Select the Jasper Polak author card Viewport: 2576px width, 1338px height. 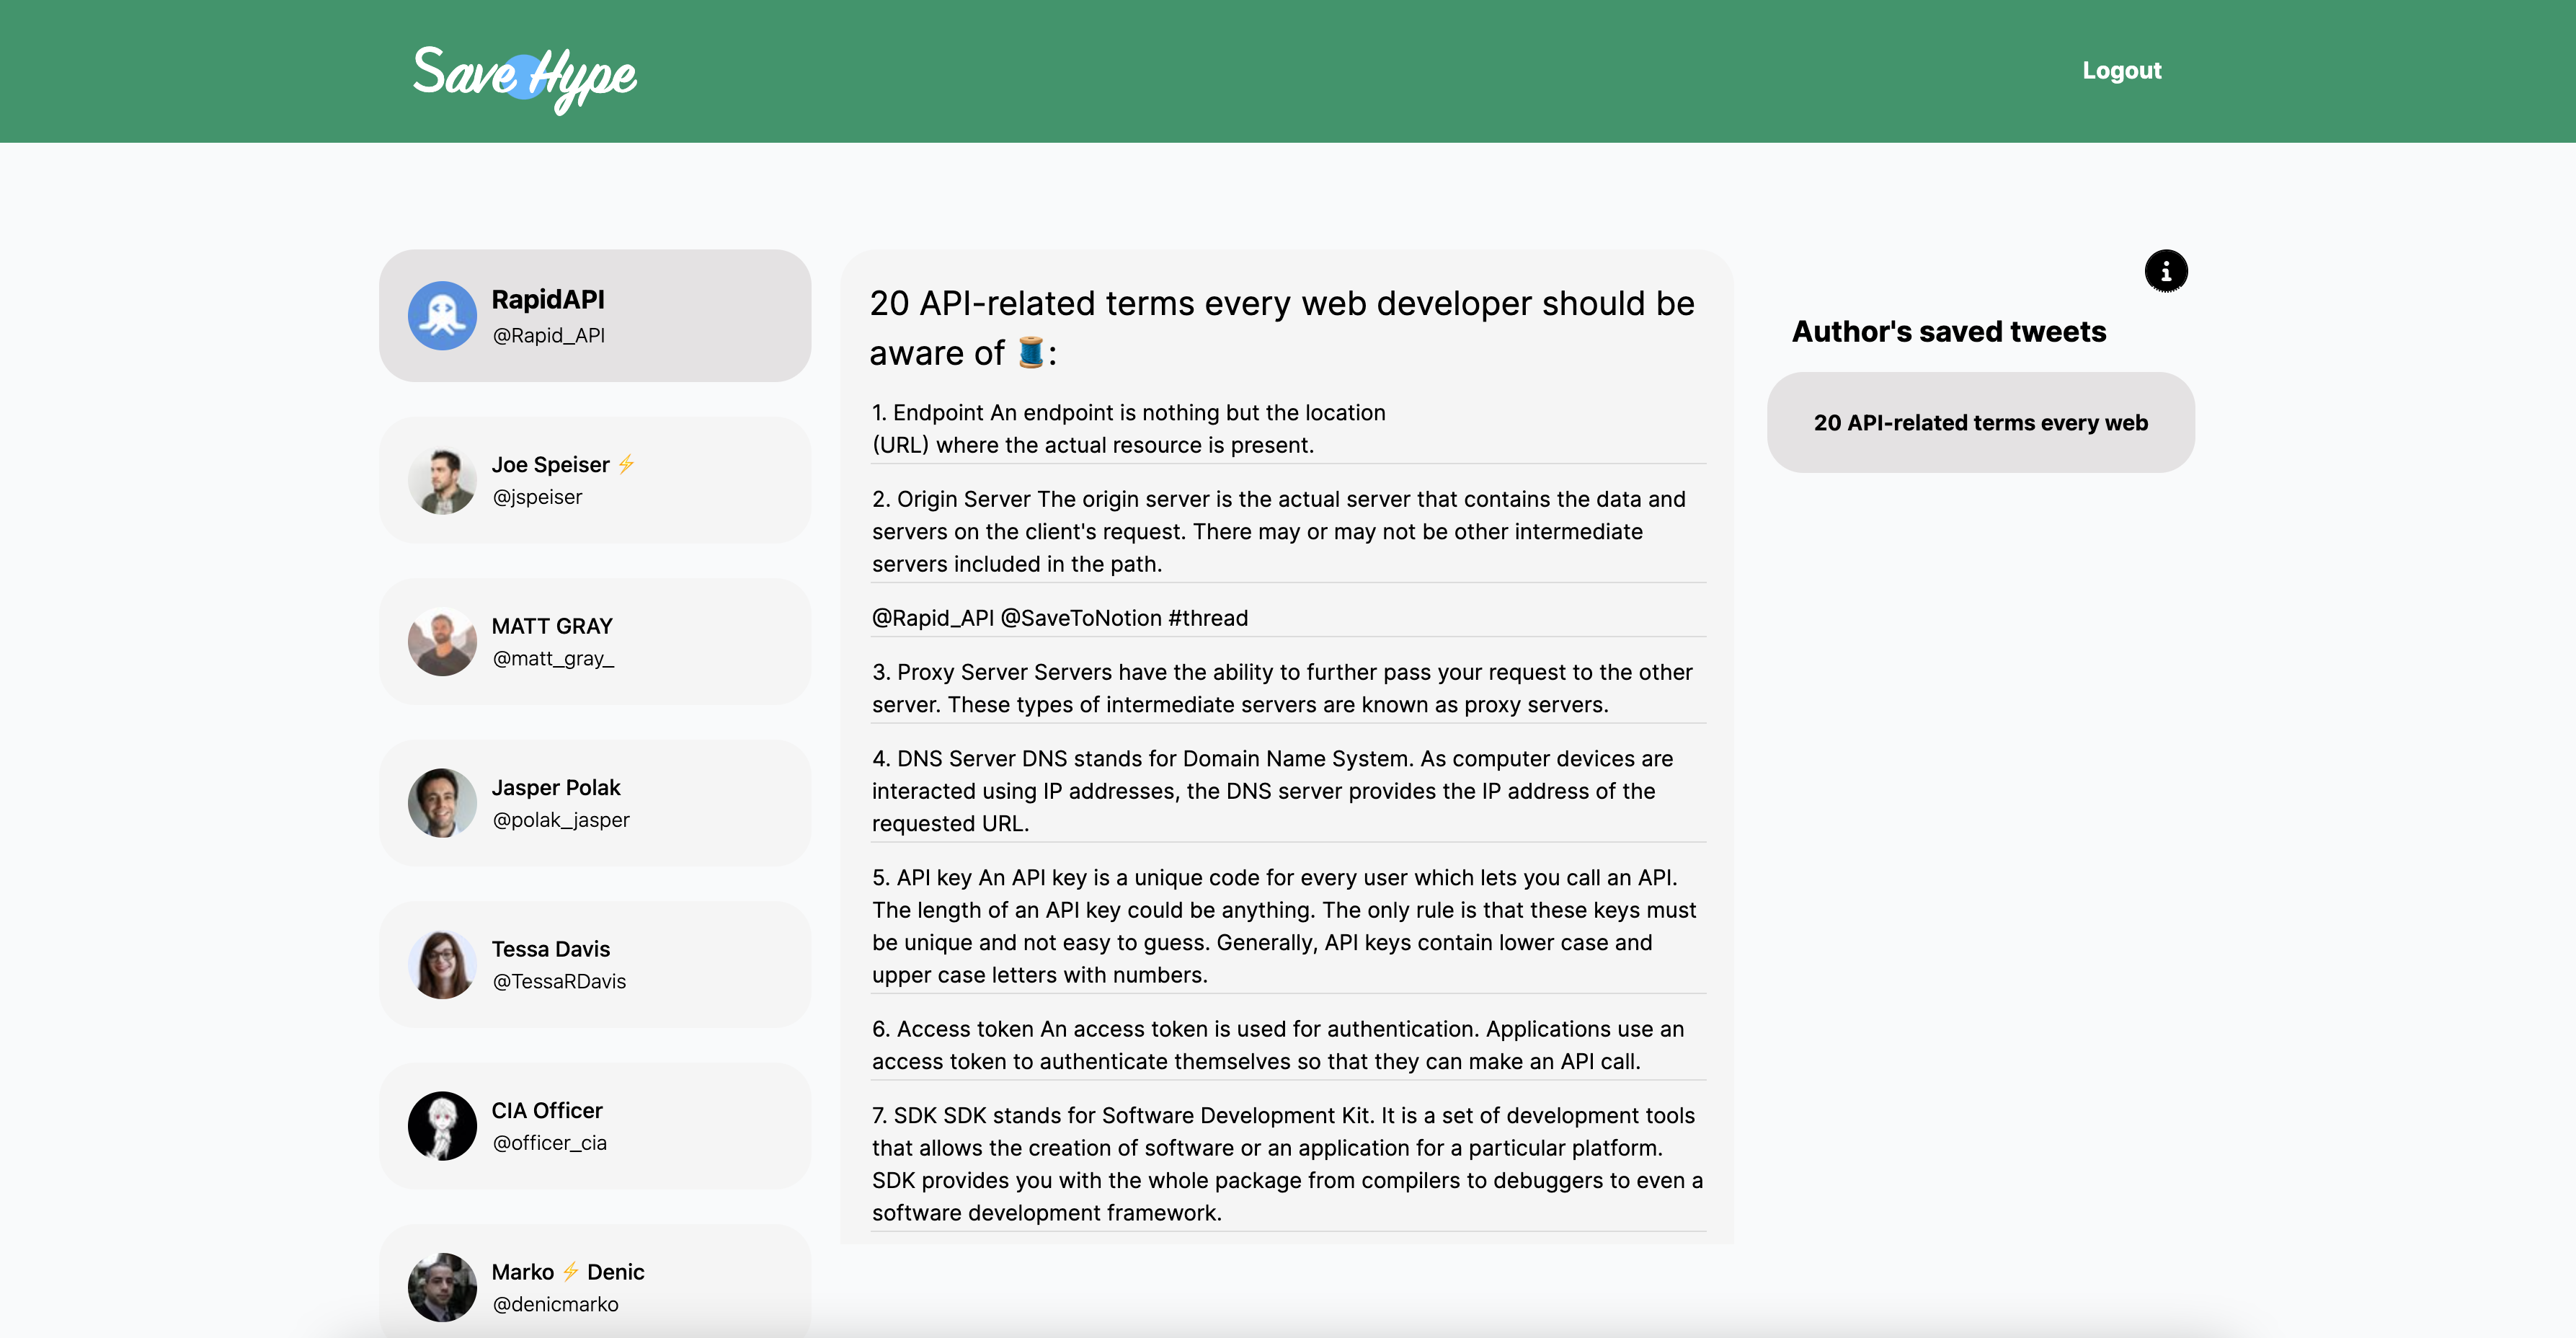[595, 803]
